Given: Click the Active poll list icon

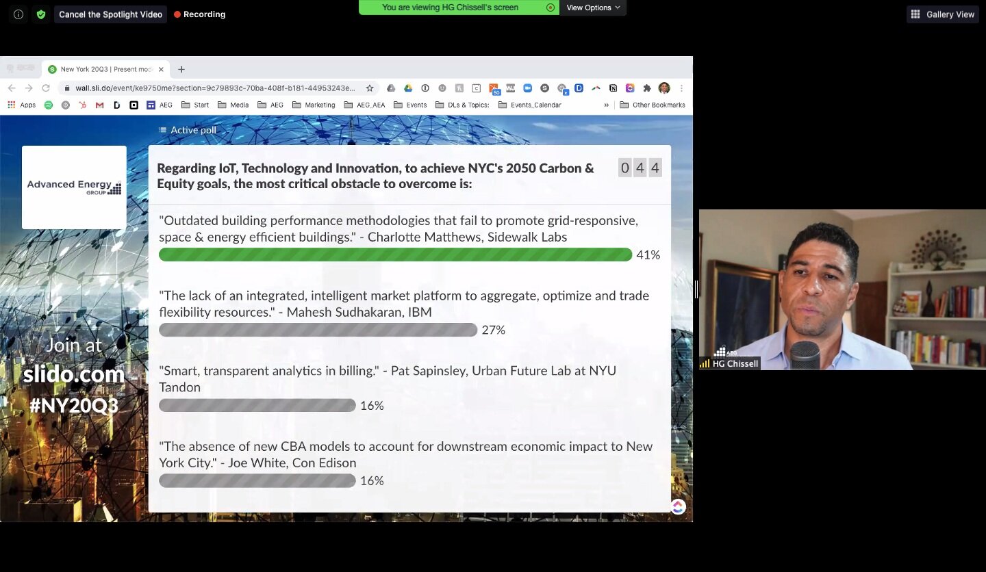Looking at the screenshot, I should (x=162, y=130).
